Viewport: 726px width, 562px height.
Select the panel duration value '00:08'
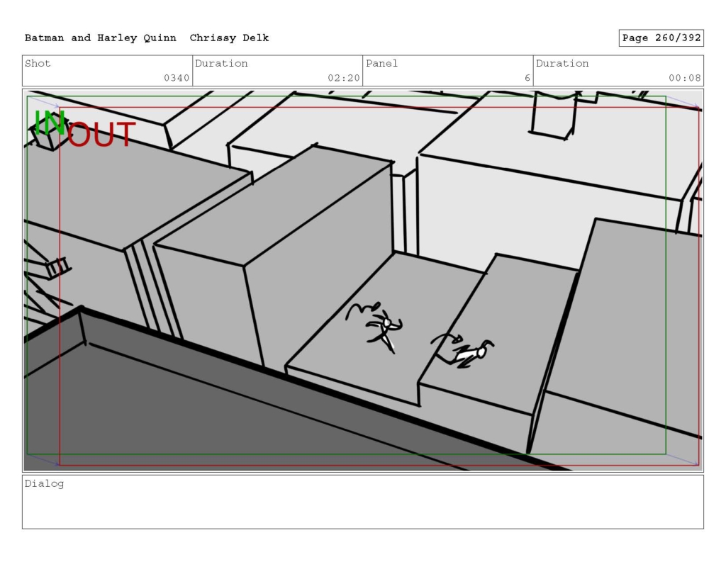coord(684,78)
